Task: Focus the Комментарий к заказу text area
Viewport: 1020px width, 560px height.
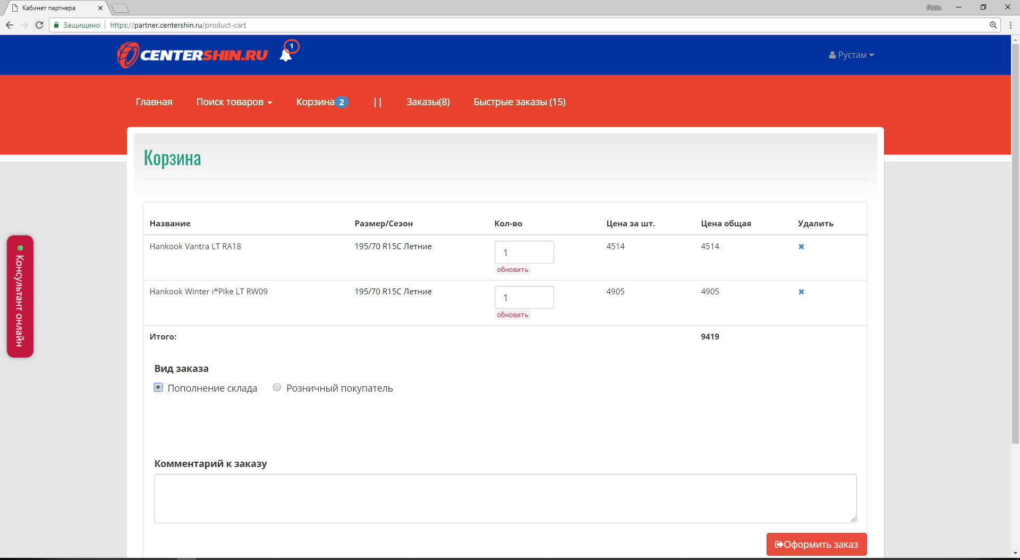Action: tap(505, 498)
